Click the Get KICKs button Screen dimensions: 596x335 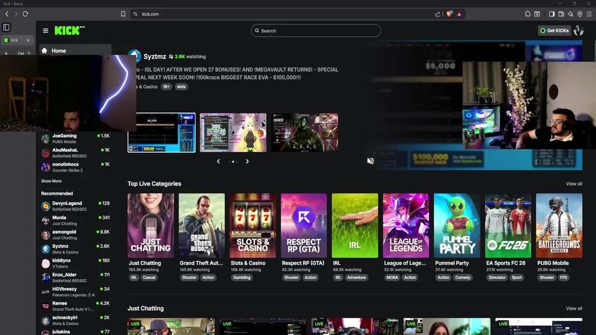(554, 31)
